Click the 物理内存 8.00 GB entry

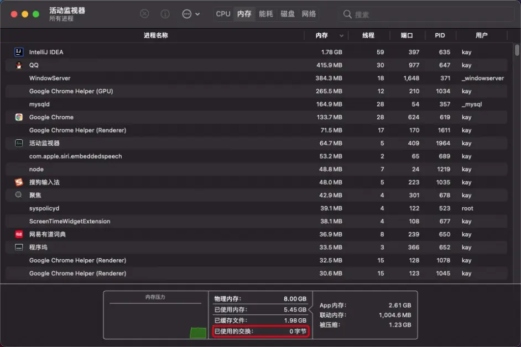click(x=260, y=299)
